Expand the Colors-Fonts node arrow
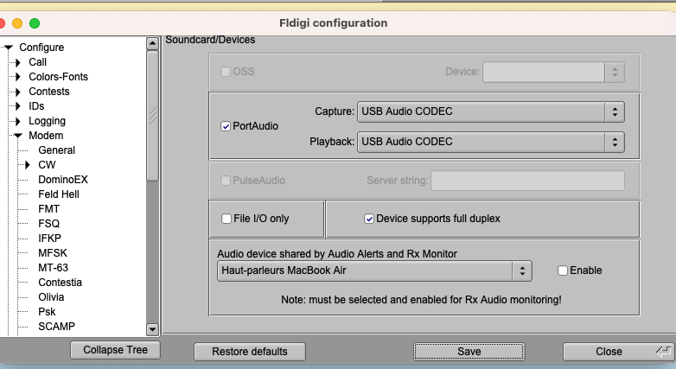Screen dimensions: 676x369 (x=17, y=77)
